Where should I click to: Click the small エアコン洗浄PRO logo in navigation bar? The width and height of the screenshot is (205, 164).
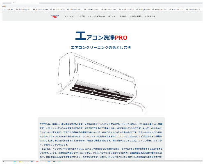pos(55,16)
